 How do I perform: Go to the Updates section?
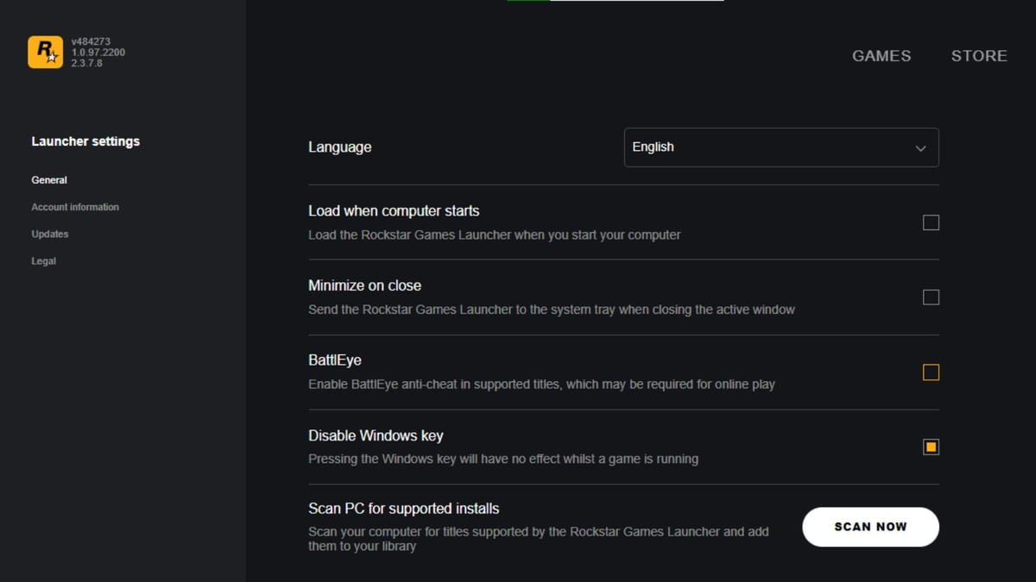[49, 234]
